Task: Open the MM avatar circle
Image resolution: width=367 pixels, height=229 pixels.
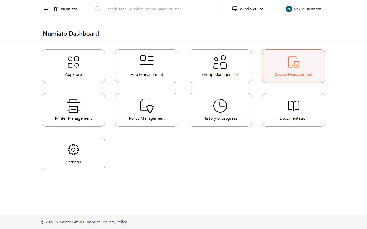Action: [289, 9]
